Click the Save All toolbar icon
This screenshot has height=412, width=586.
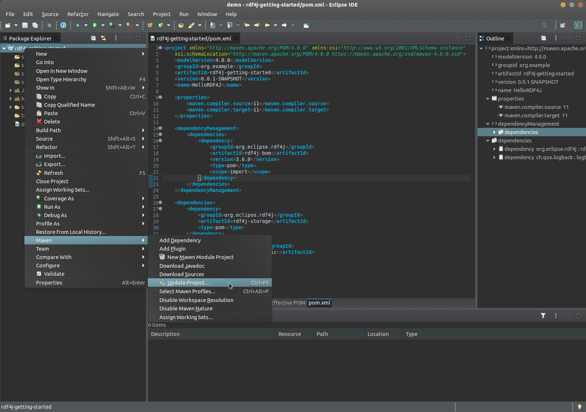(x=35, y=25)
